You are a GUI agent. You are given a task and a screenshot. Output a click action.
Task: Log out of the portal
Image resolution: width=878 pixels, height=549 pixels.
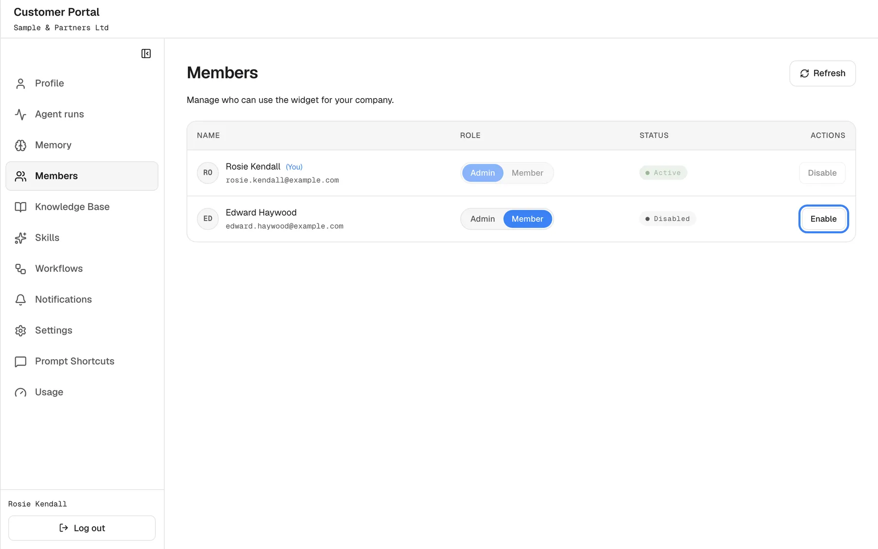(82, 528)
